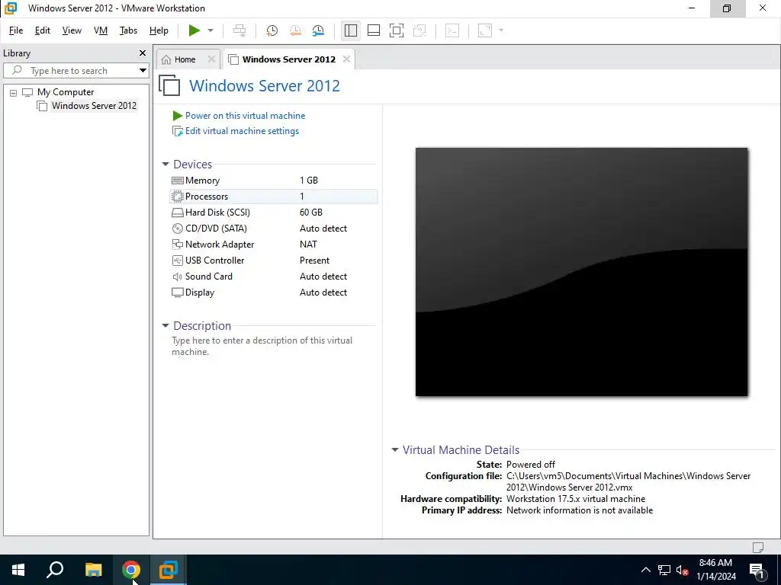Close the Windows Server 2012 tab
Viewport: 781px width, 585px height.
(x=347, y=59)
